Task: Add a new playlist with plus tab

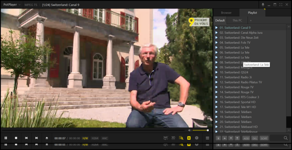Action: point(251,21)
